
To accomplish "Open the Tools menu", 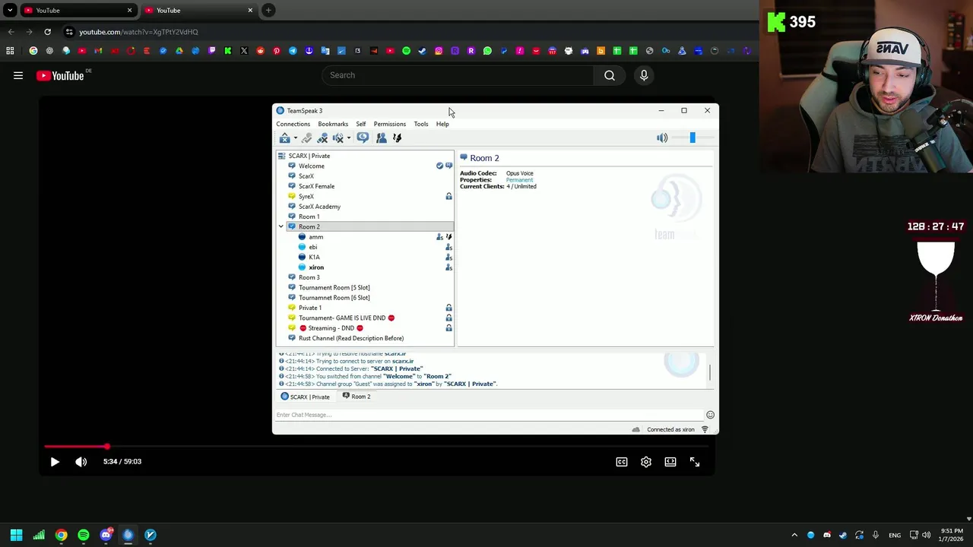I will [421, 124].
